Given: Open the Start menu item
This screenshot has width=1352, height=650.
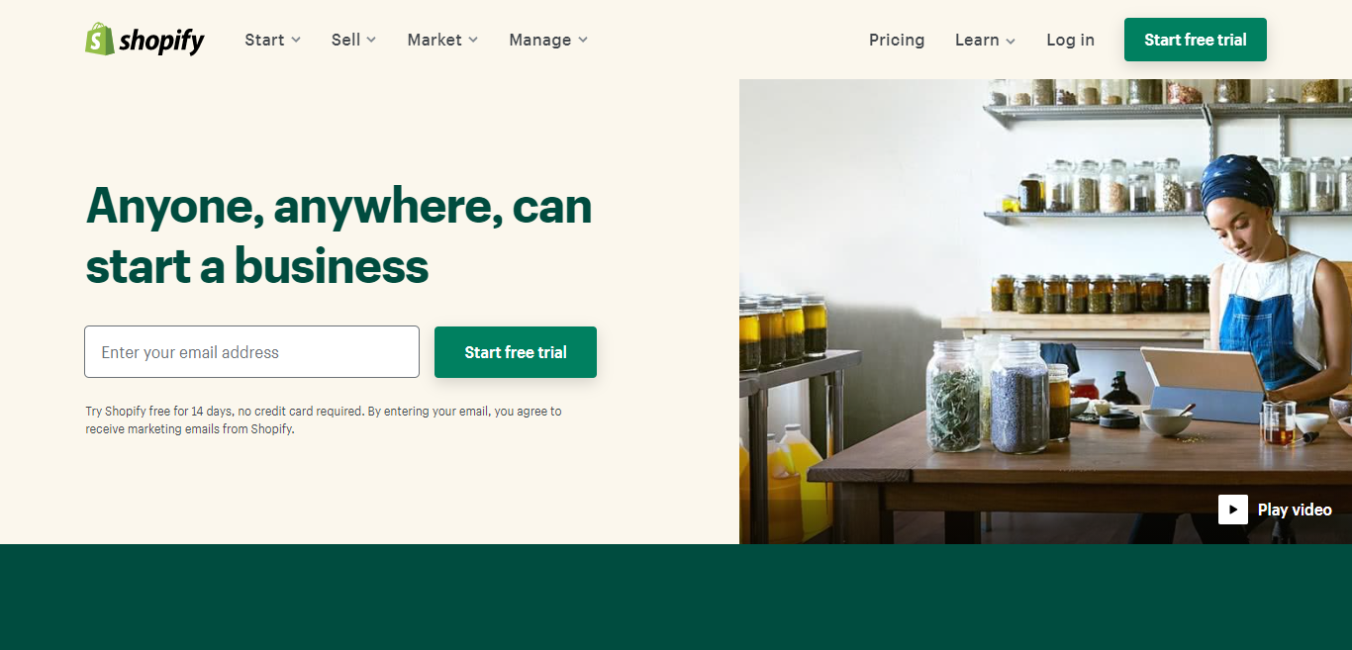Looking at the screenshot, I should [x=264, y=40].
